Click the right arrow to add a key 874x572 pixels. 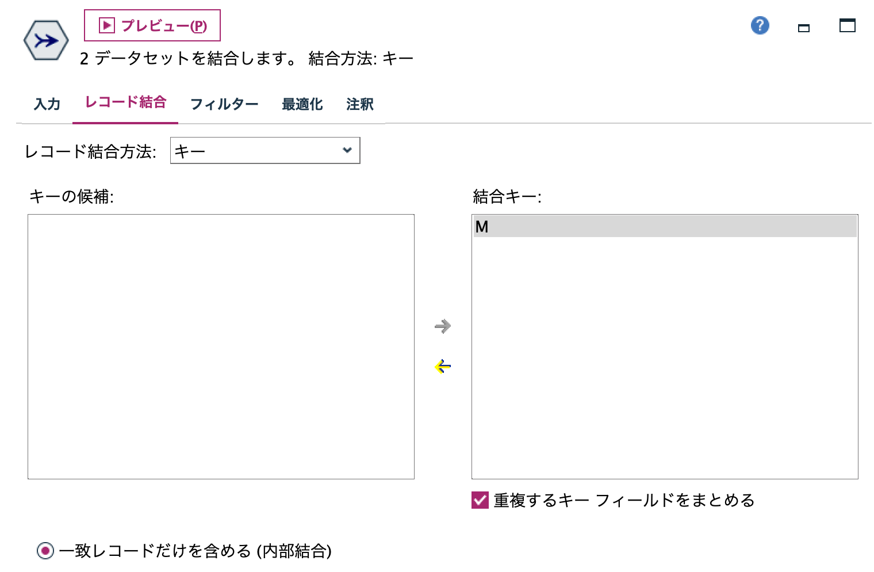click(x=443, y=326)
